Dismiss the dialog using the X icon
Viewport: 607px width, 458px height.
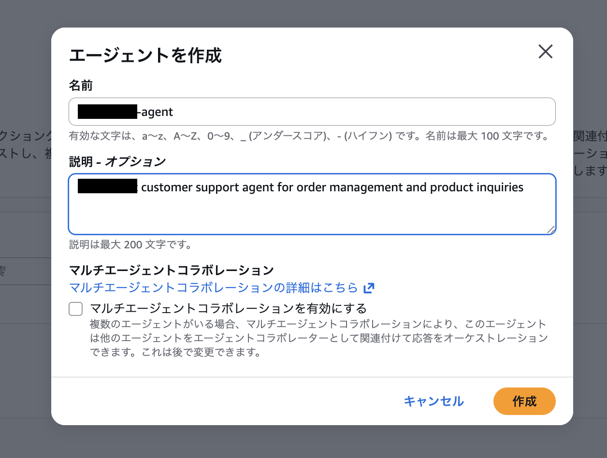(545, 52)
